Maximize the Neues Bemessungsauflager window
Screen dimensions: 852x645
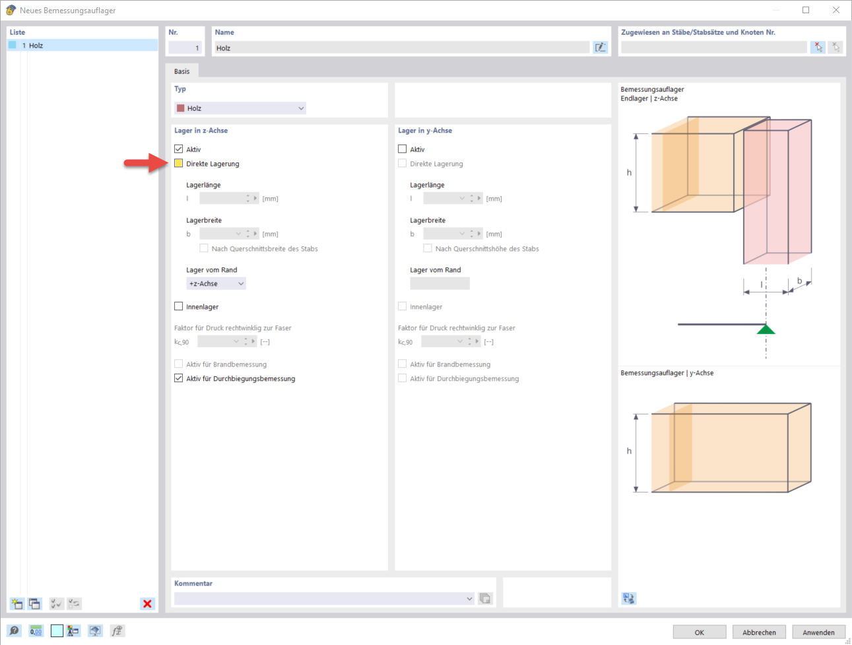(806, 10)
